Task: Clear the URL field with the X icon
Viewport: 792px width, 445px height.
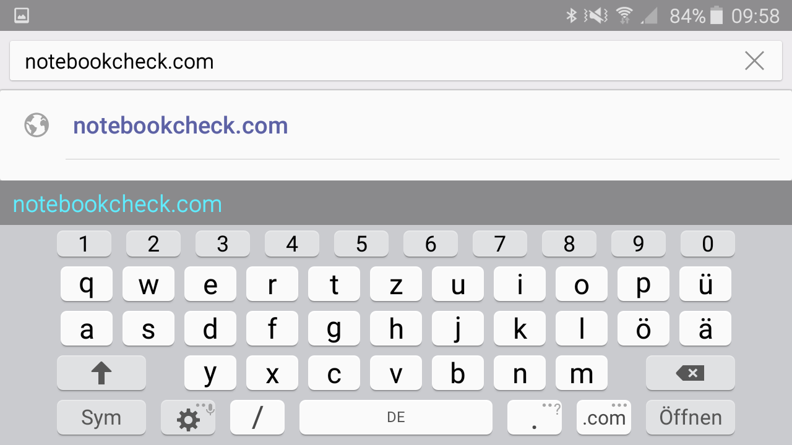Action: [x=754, y=61]
